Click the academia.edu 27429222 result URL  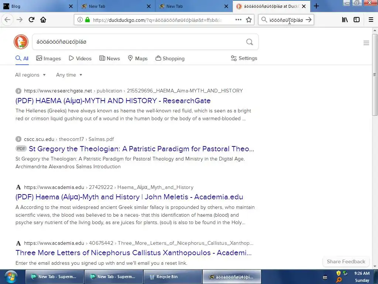click(x=109, y=187)
